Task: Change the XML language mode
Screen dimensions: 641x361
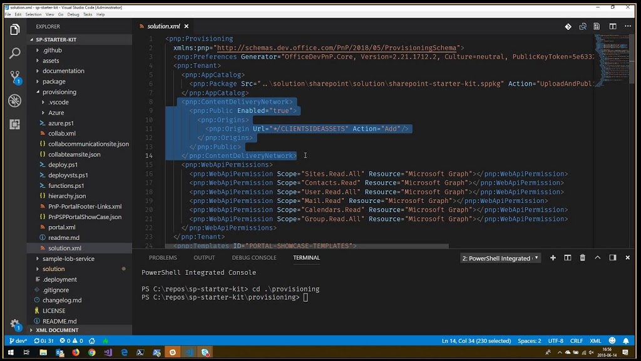Action: 595,341
